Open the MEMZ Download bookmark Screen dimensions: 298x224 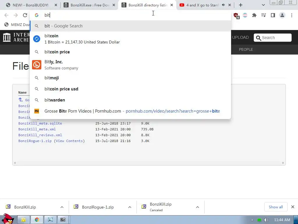click(x=17, y=25)
